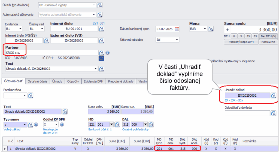Image resolution: width=279 pixels, height=152 pixels.
Task: Click the Podrobný rozpis DPH button
Action: click(241, 42)
